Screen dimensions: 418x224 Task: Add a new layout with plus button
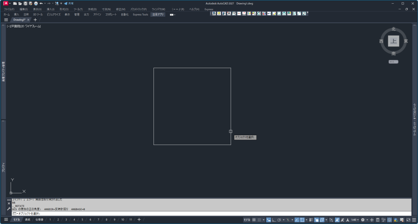(139, 220)
